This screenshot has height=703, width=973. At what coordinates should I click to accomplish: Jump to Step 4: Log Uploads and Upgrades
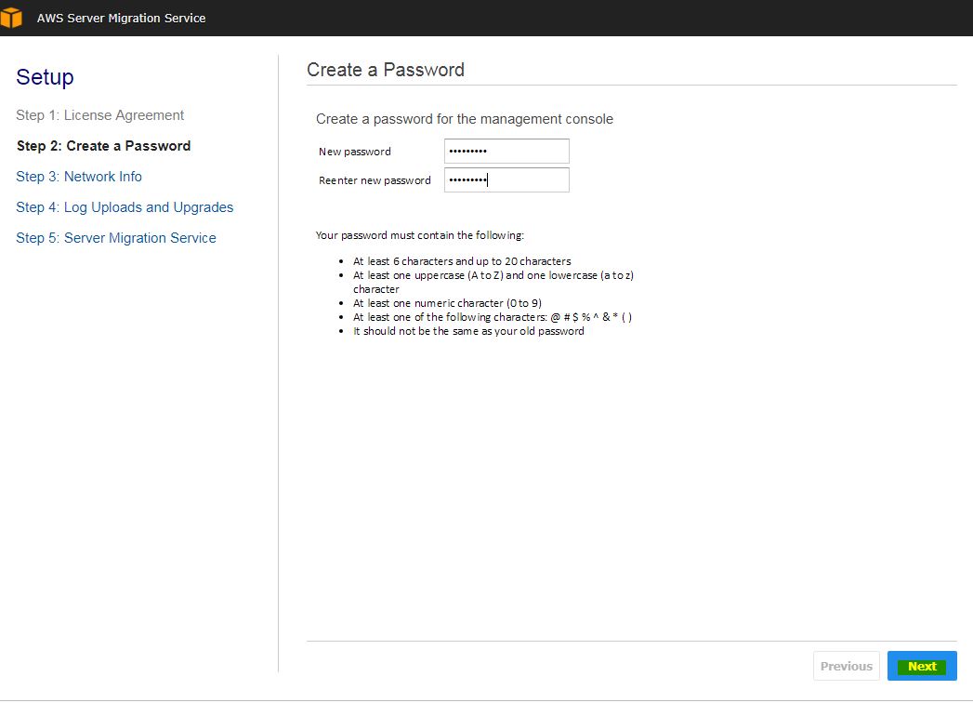tap(125, 207)
